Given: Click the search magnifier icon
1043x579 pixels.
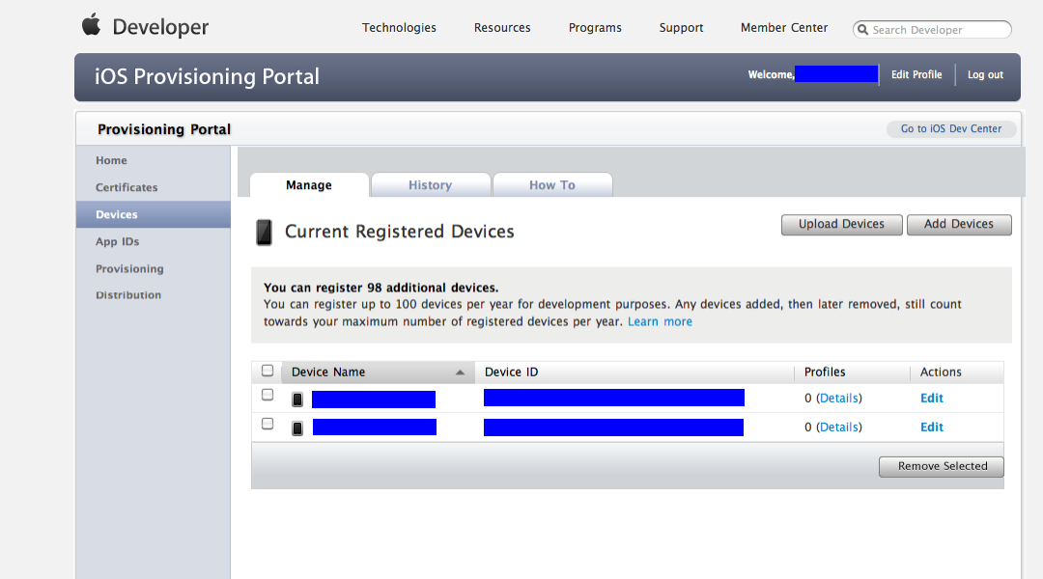Looking at the screenshot, I should pos(862,30).
